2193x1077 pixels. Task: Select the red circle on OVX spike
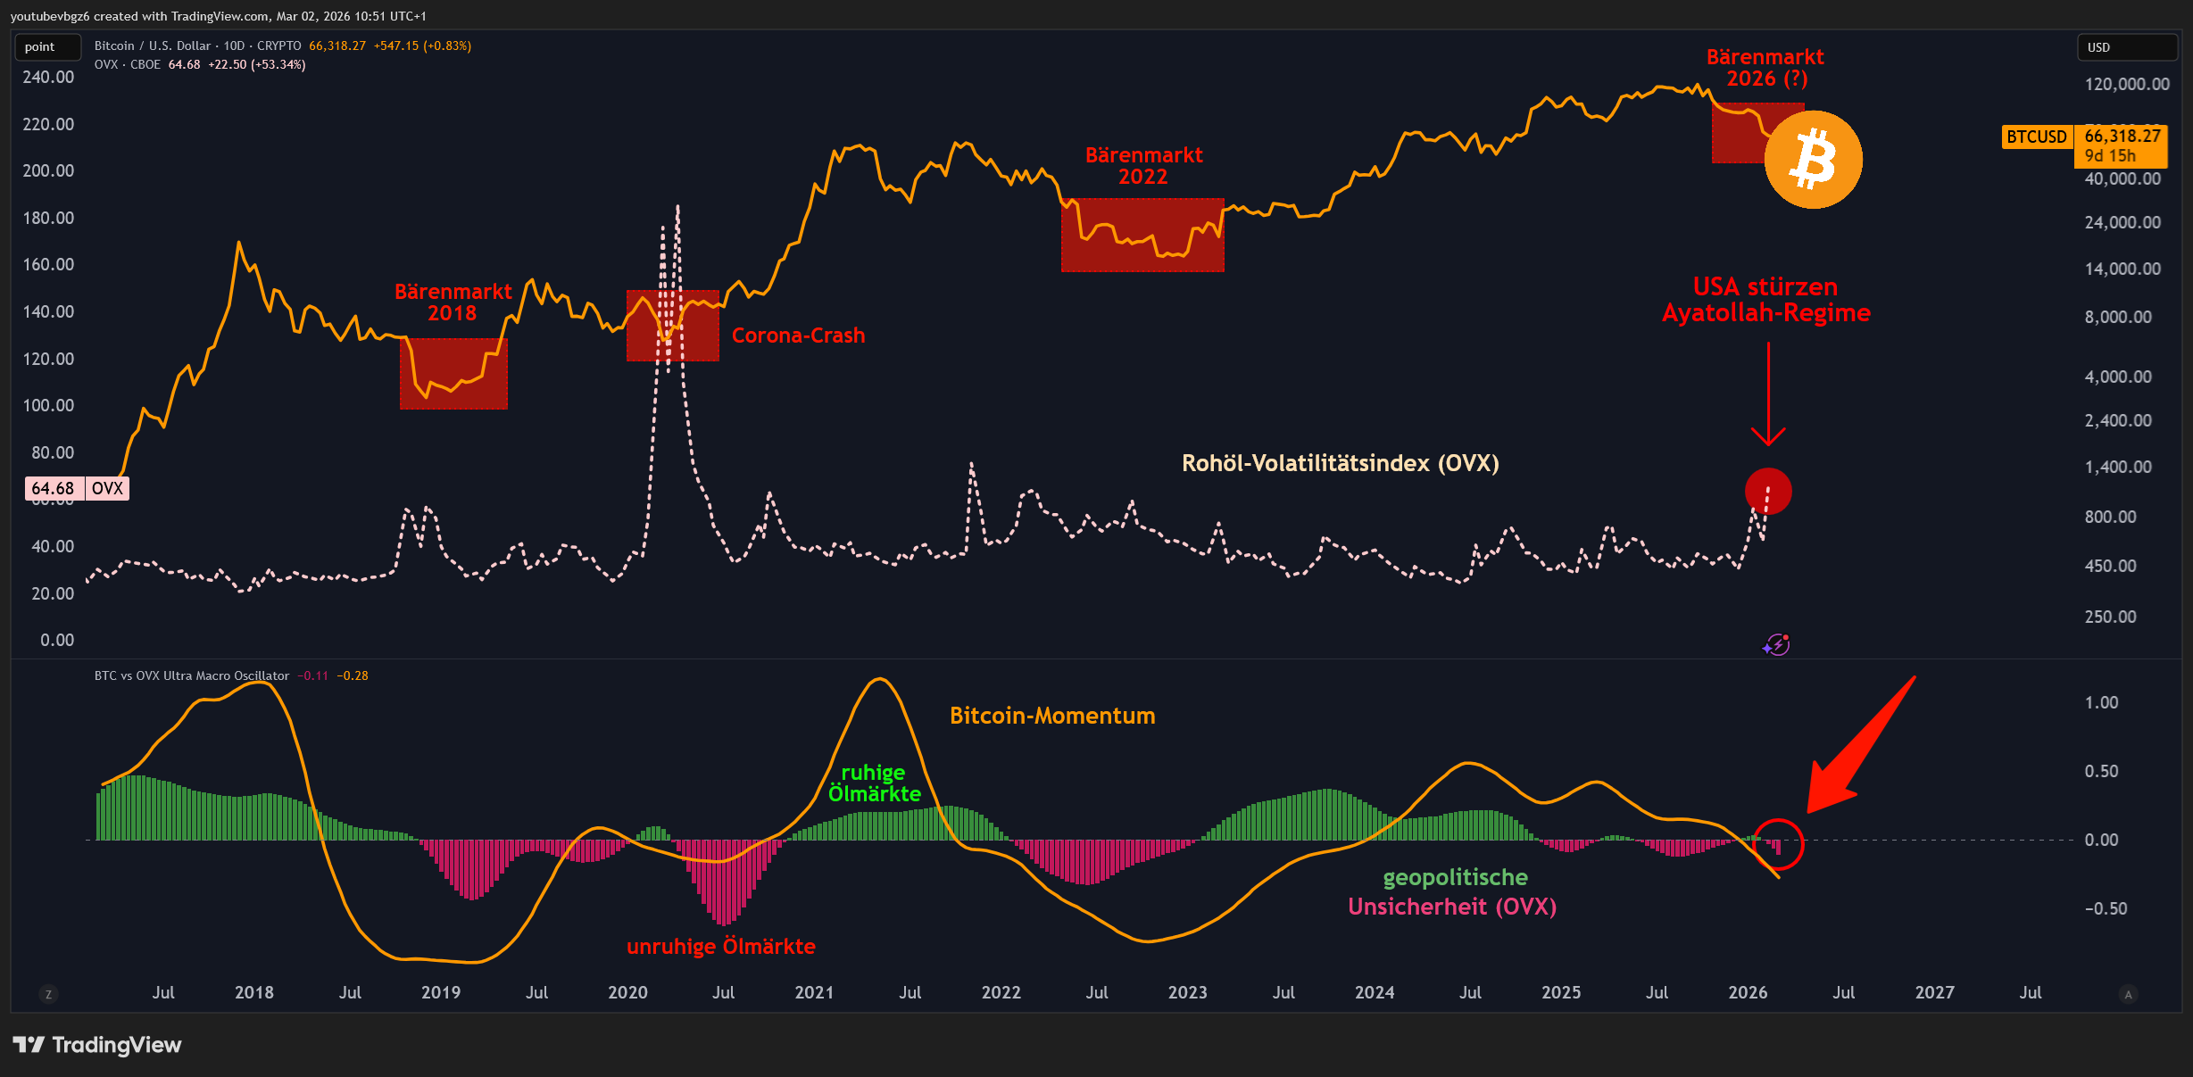1768,492
